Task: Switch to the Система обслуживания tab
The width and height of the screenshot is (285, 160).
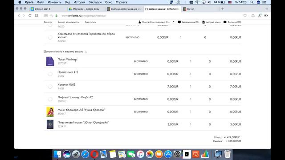Action: click(124, 9)
